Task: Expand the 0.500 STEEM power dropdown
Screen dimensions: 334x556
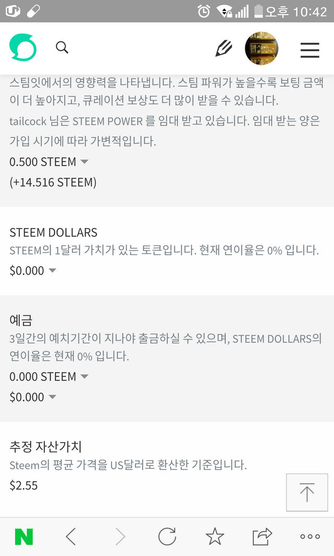Action: tap(49, 162)
